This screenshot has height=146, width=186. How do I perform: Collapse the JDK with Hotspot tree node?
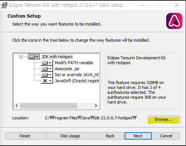(21, 57)
